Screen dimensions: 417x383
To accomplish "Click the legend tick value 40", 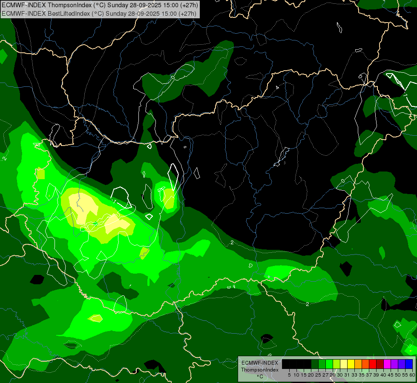I will pyautogui.click(x=383, y=375).
